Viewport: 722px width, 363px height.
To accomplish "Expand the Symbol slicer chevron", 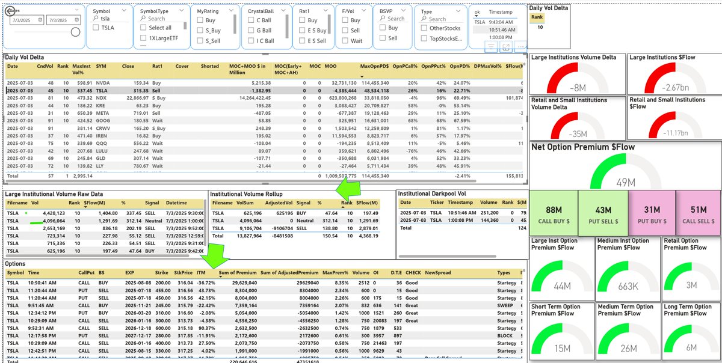I will (125, 11).
